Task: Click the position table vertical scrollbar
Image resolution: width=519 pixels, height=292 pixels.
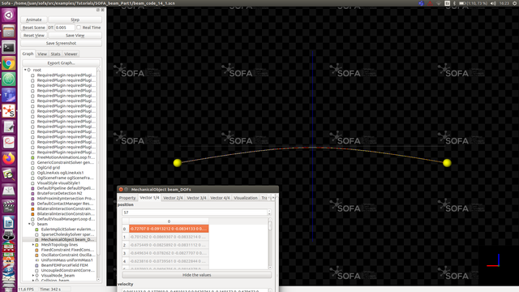Action: pos(270,243)
